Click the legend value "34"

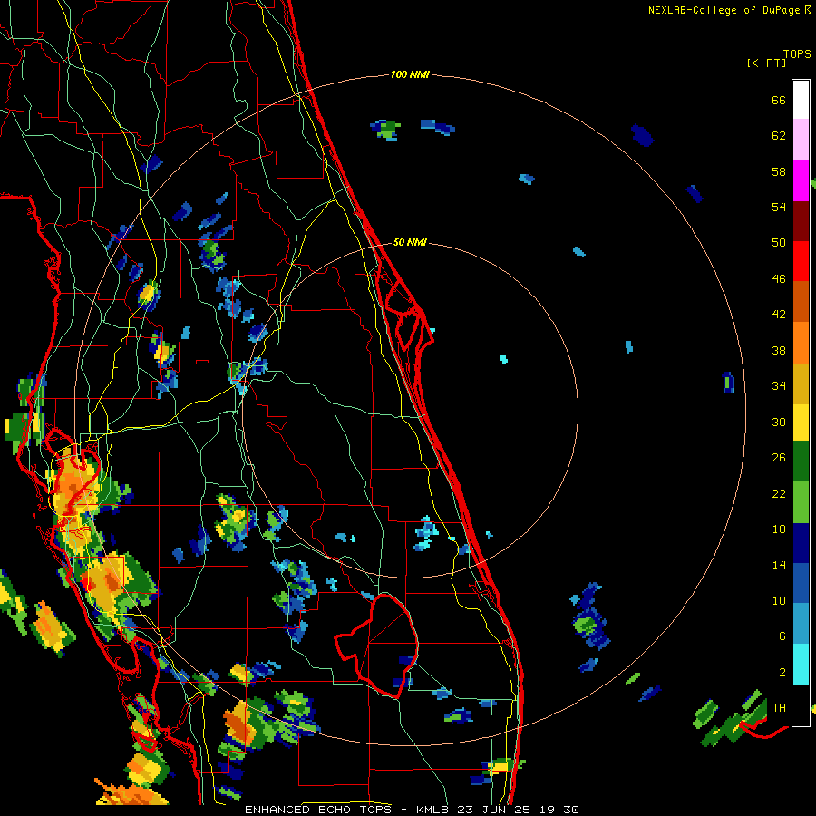[779, 386]
